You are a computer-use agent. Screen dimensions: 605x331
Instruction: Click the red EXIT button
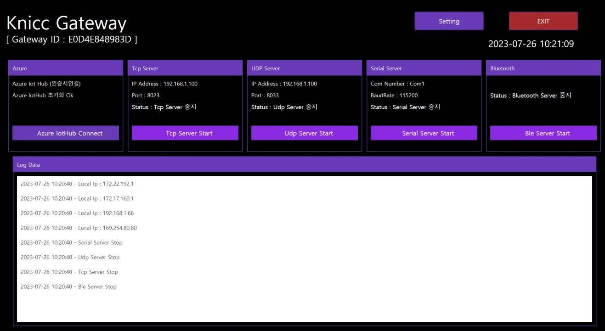(x=543, y=21)
